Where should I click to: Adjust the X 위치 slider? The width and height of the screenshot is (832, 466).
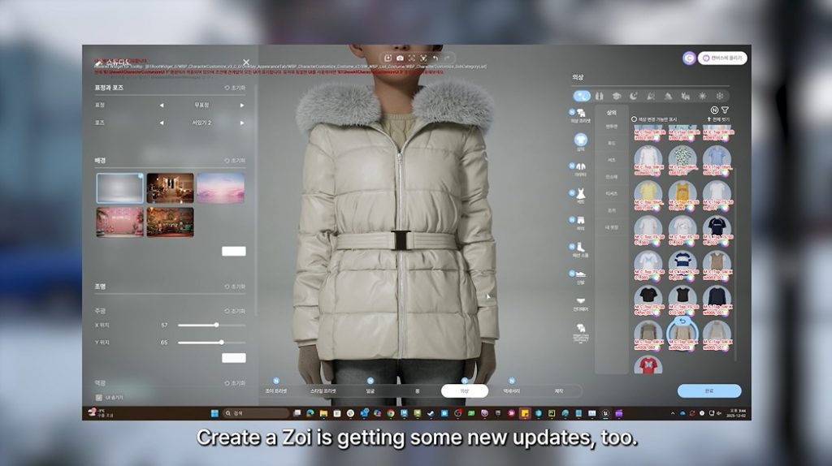click(212, 325)
